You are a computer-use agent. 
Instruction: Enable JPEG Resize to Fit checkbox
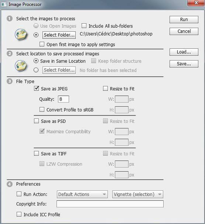[105, 89]
